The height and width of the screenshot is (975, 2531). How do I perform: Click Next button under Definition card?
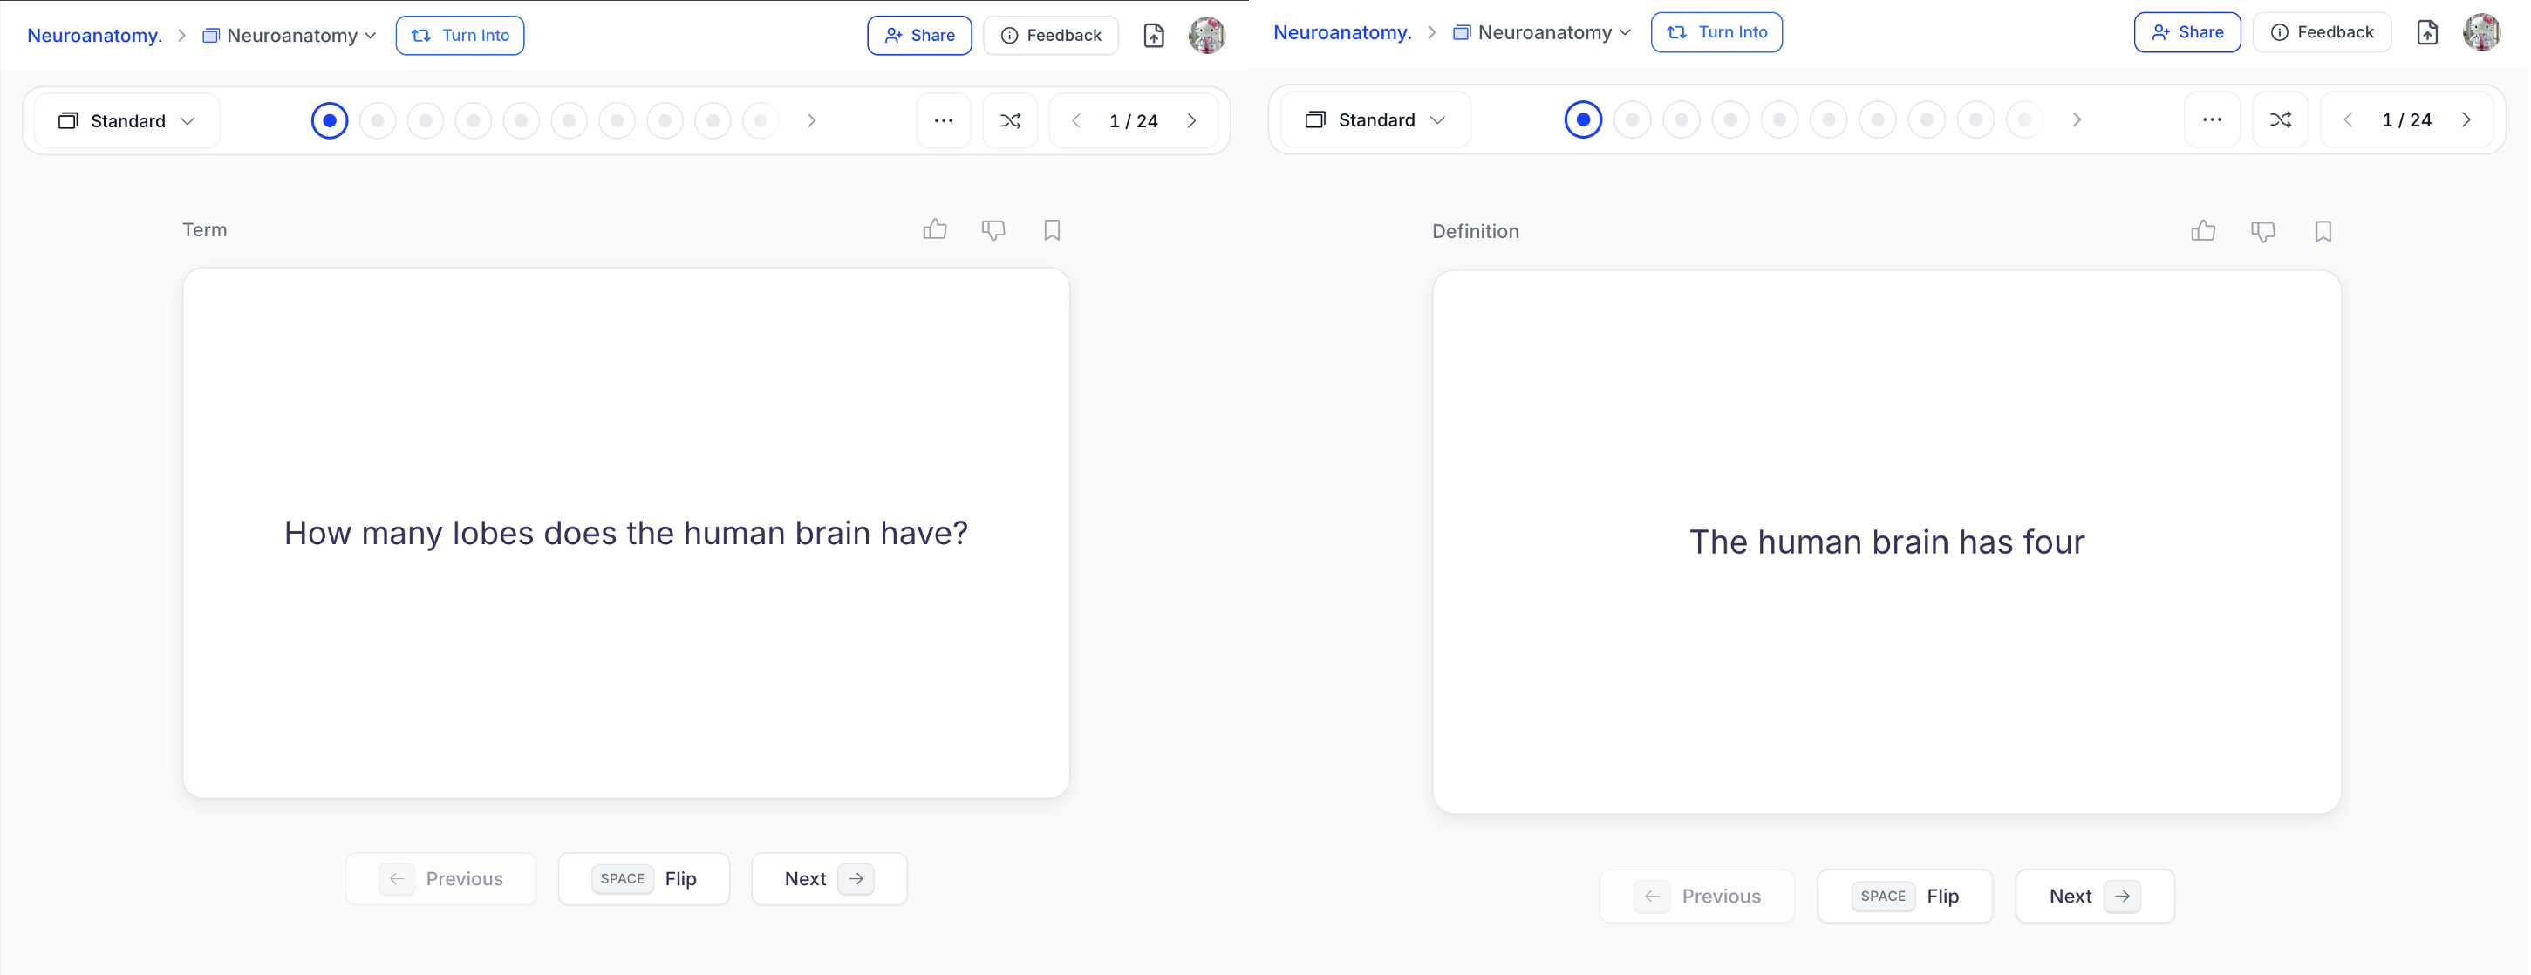pos(2094,896)
